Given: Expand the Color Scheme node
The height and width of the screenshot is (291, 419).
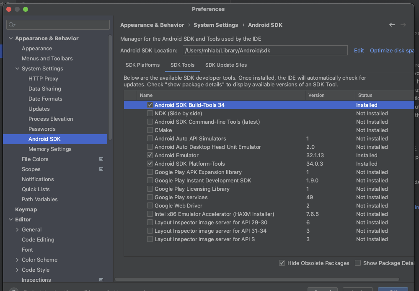Looking at the screenshot, I should [x=17, y=260].
